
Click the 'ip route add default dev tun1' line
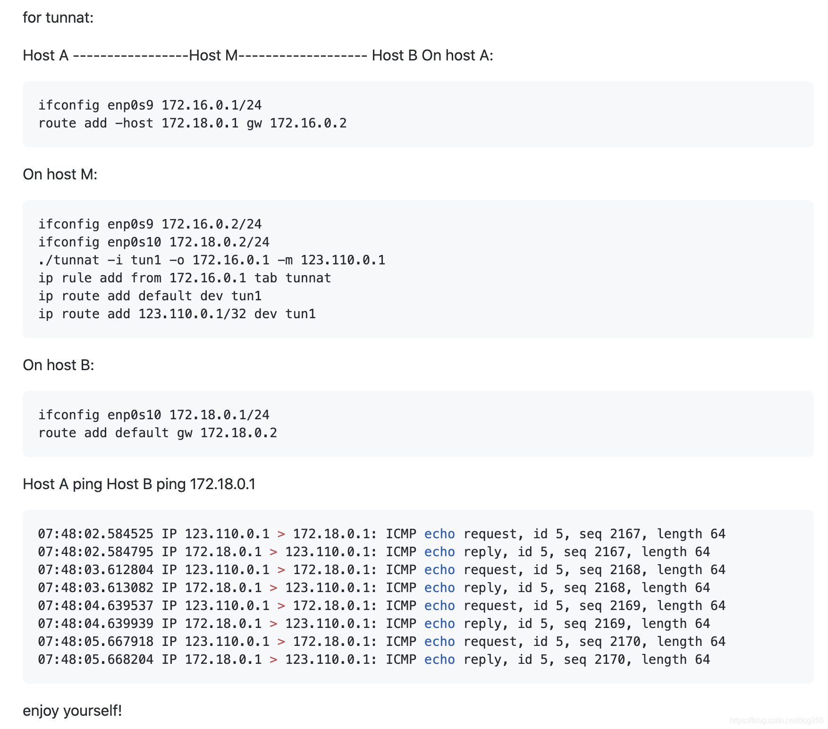(x=150, y=296)
